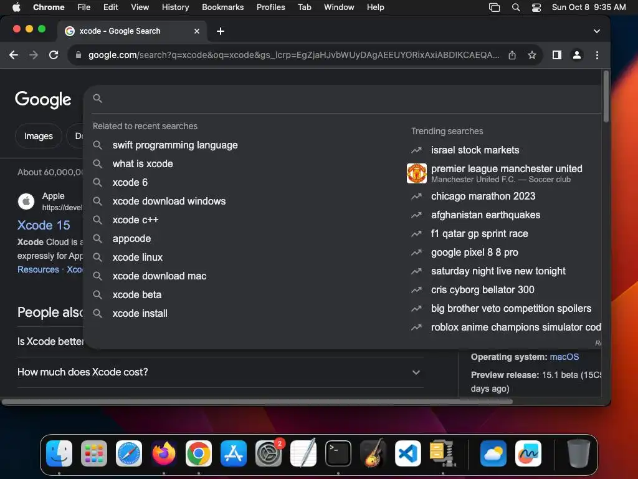Screen dimensions: 638x479
Task: Close the xcode Google Search tab
Action: tap(197, 31)
